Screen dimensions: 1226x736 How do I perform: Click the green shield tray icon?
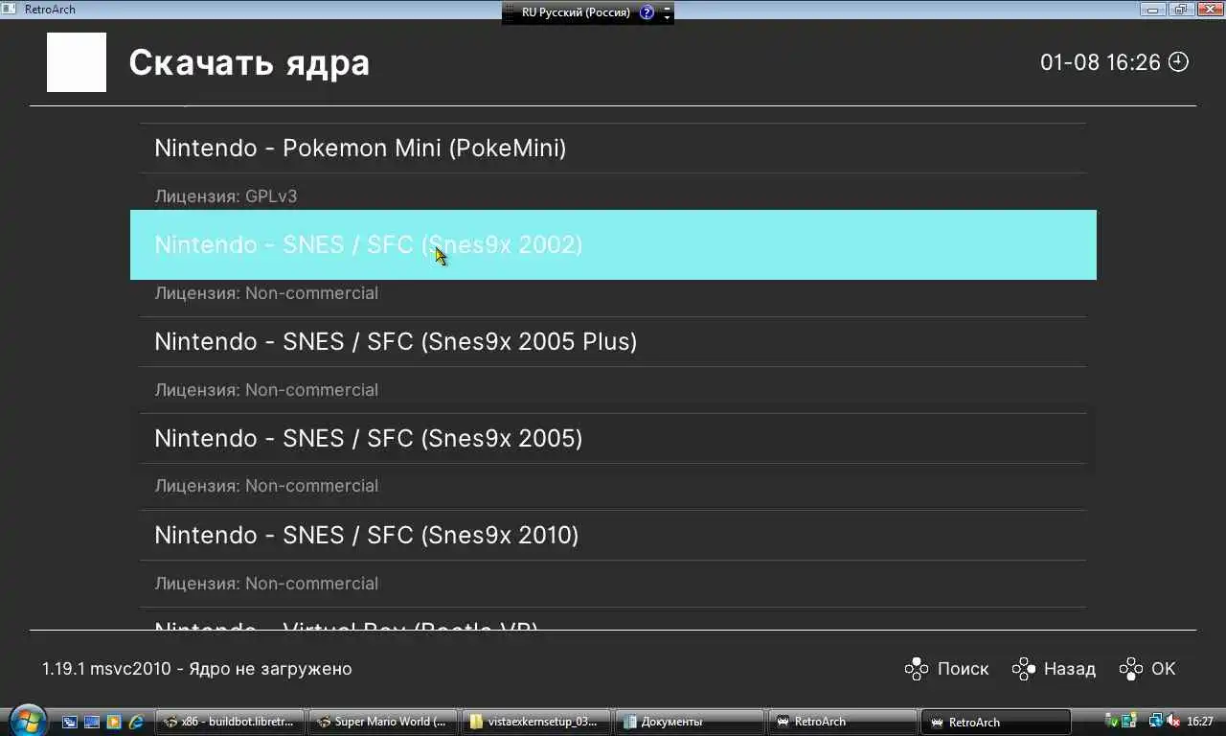tap(1112, 721)
